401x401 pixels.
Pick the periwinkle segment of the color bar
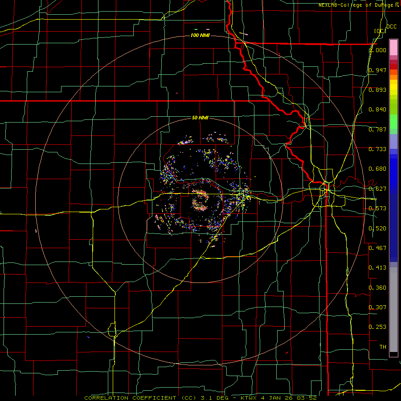click(x=393, y=141)
